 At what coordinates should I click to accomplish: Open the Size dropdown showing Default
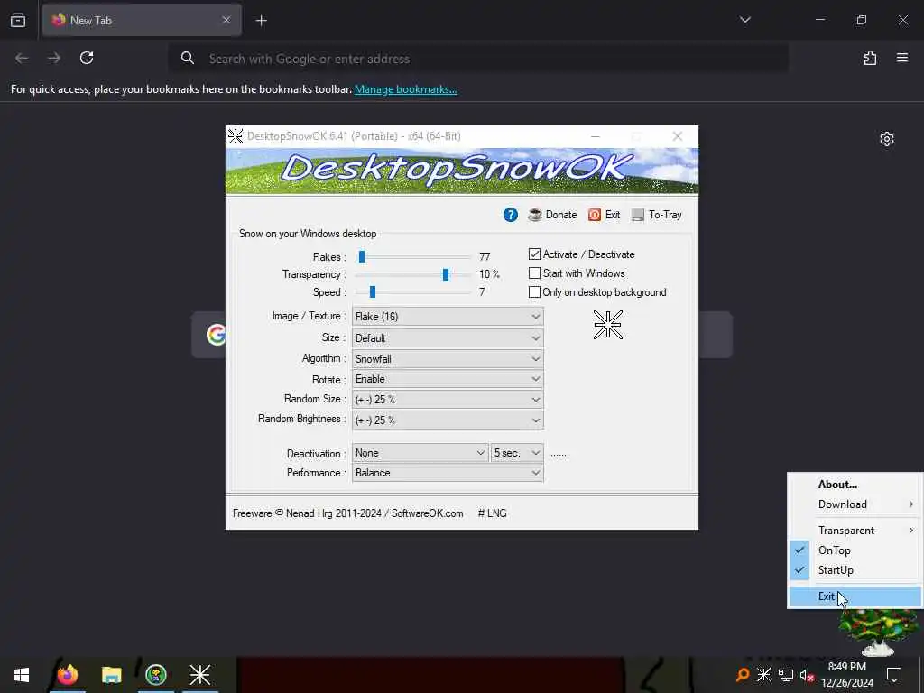pos(448,338)
